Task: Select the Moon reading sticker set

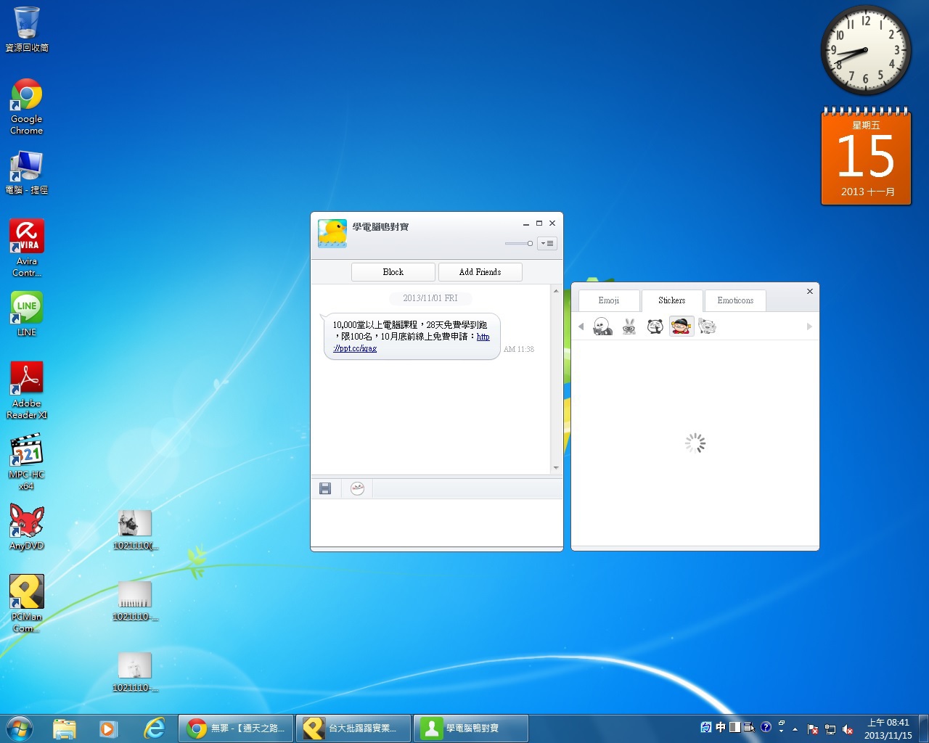Action: pos(602,327)
